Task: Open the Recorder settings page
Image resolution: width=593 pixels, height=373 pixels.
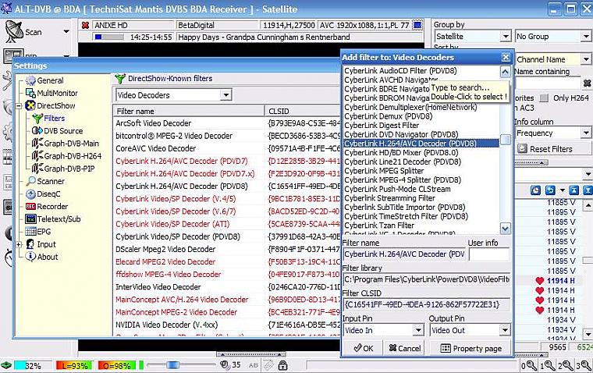Action: [54, 206]
